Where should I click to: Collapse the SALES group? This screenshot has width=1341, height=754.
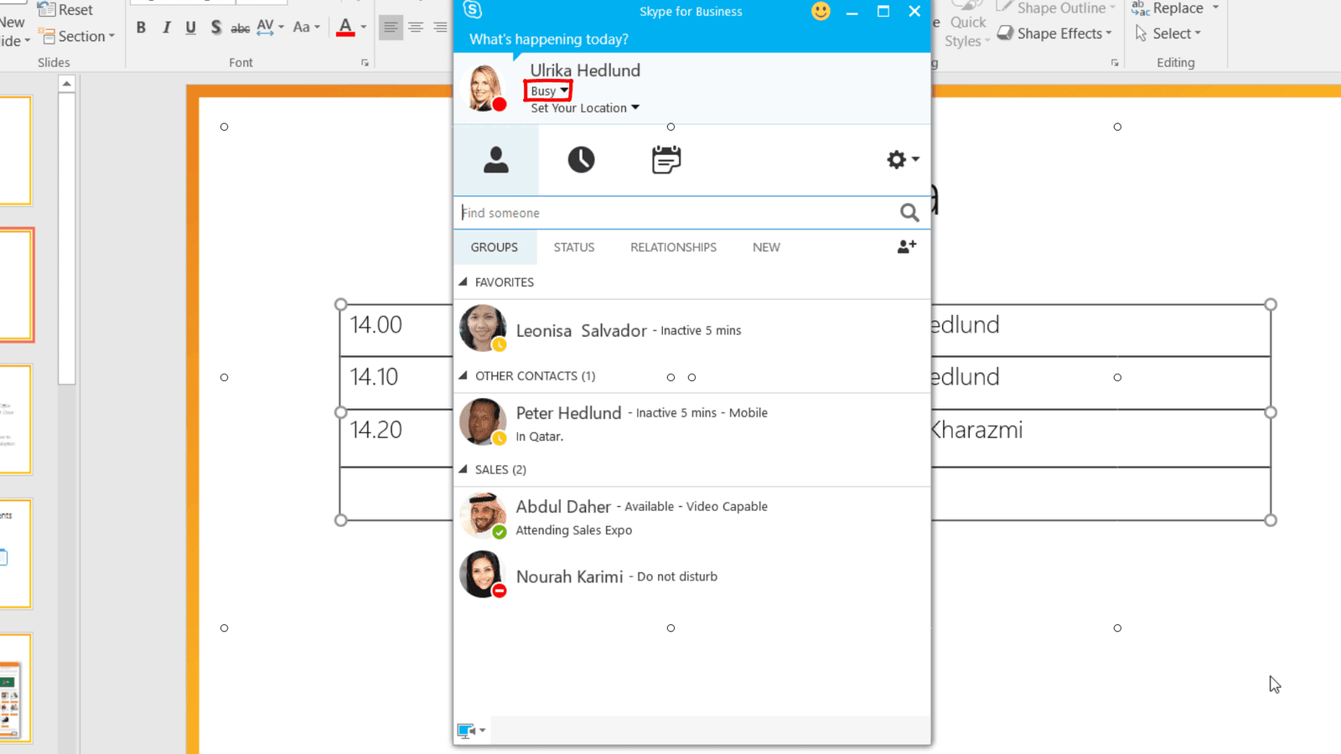[463, 469]
